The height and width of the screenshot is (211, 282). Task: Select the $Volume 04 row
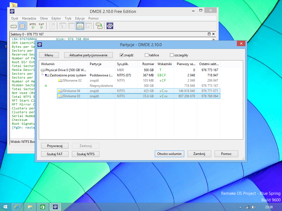139,91
